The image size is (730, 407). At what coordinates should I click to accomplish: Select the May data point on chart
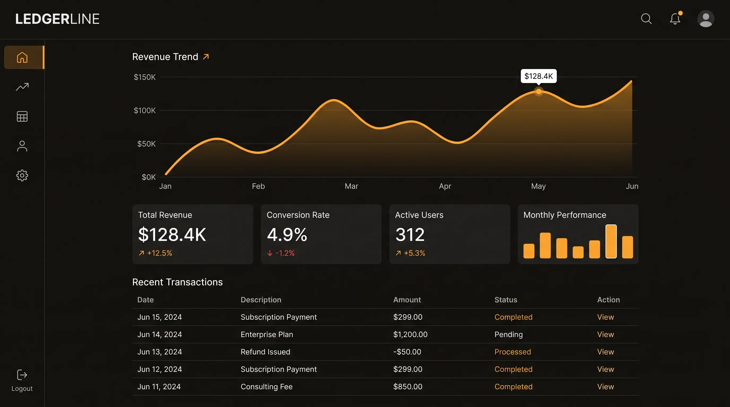coord(538,91)
